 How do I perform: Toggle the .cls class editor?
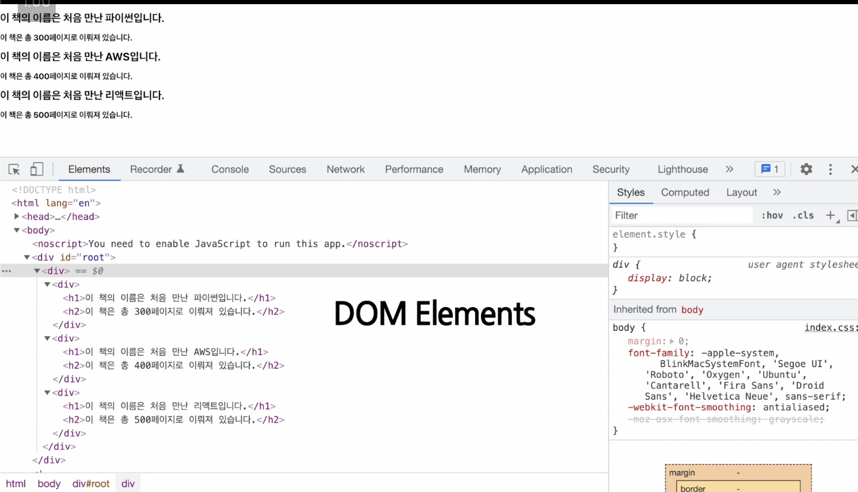coord(803,215)
